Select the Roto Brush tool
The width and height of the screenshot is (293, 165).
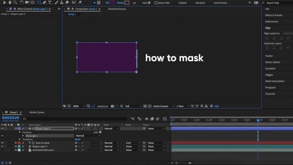pos(74,2)
